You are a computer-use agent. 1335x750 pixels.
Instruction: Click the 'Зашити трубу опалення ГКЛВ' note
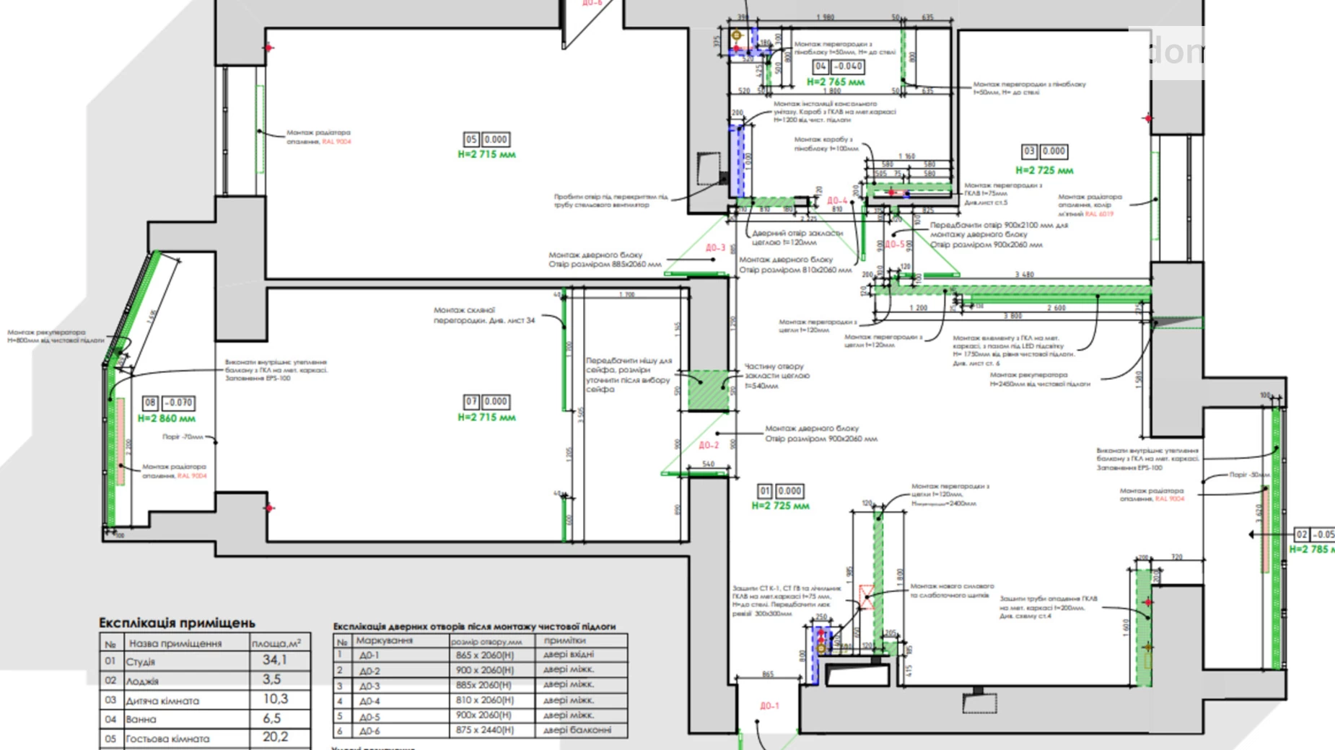1049,607
